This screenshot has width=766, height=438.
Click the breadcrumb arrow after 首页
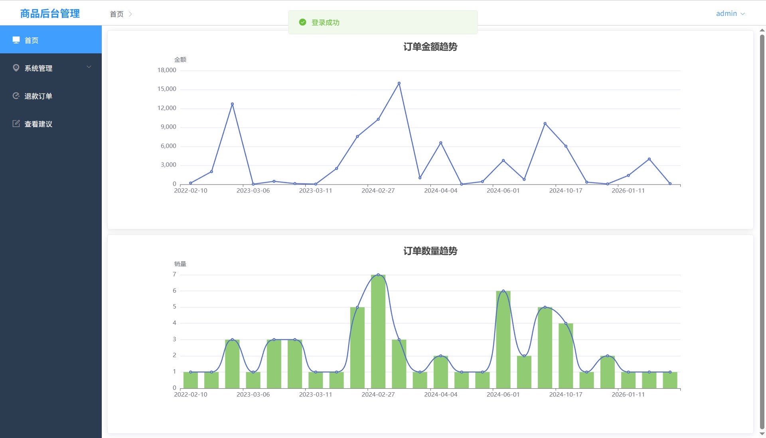(130, 14)
